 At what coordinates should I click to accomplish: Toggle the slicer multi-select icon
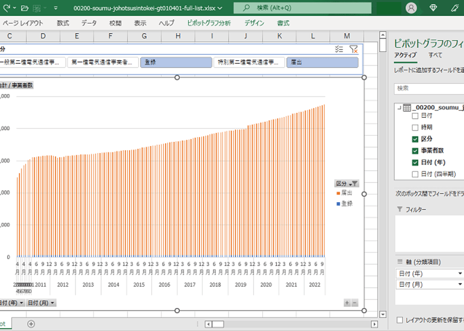pyautogui.click(x=339, y=49)
